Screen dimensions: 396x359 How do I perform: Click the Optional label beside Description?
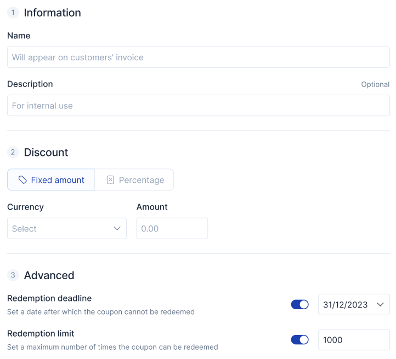coord(375,84)
